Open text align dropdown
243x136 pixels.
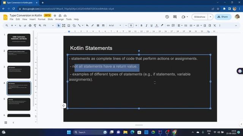(180, 26)
